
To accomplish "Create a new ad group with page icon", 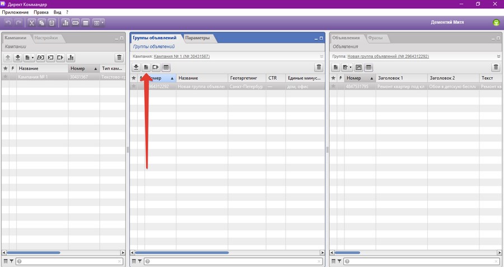I will tap(146, 68).
